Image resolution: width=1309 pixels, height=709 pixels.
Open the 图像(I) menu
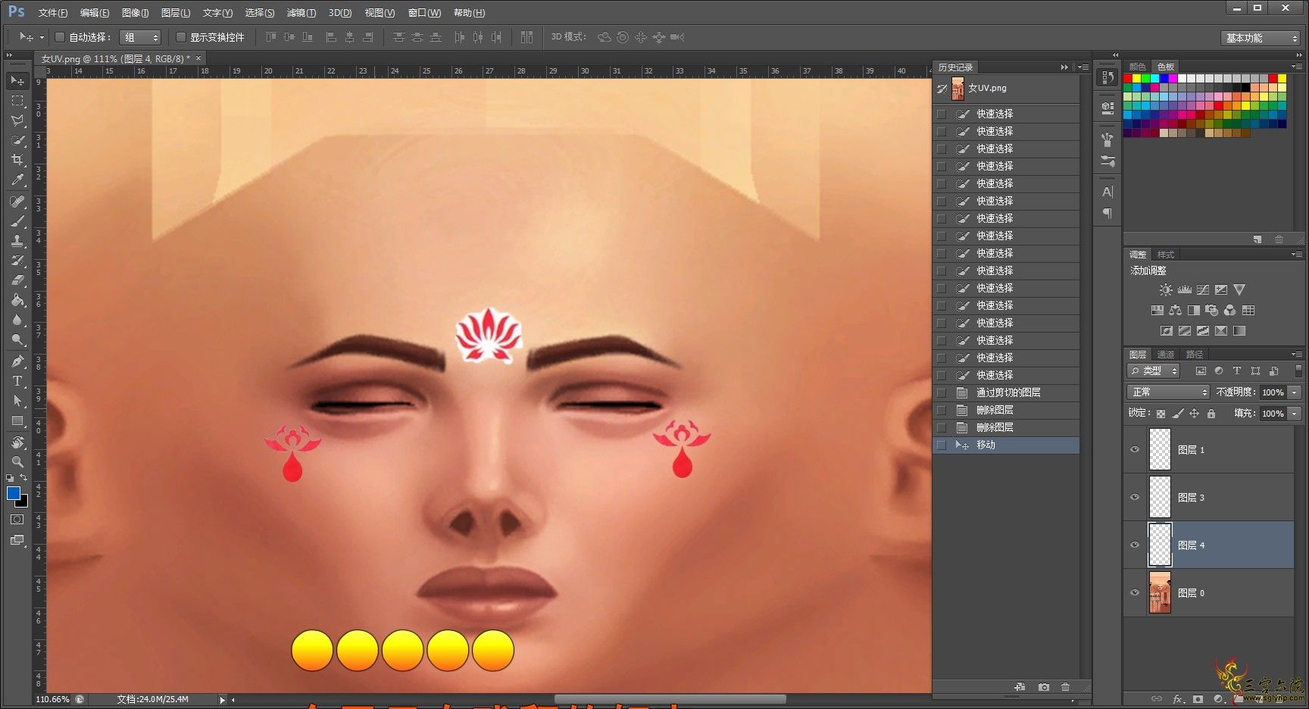(135, 13)
